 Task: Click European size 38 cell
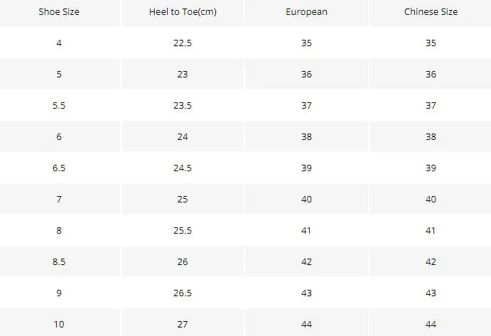(306, 137)
